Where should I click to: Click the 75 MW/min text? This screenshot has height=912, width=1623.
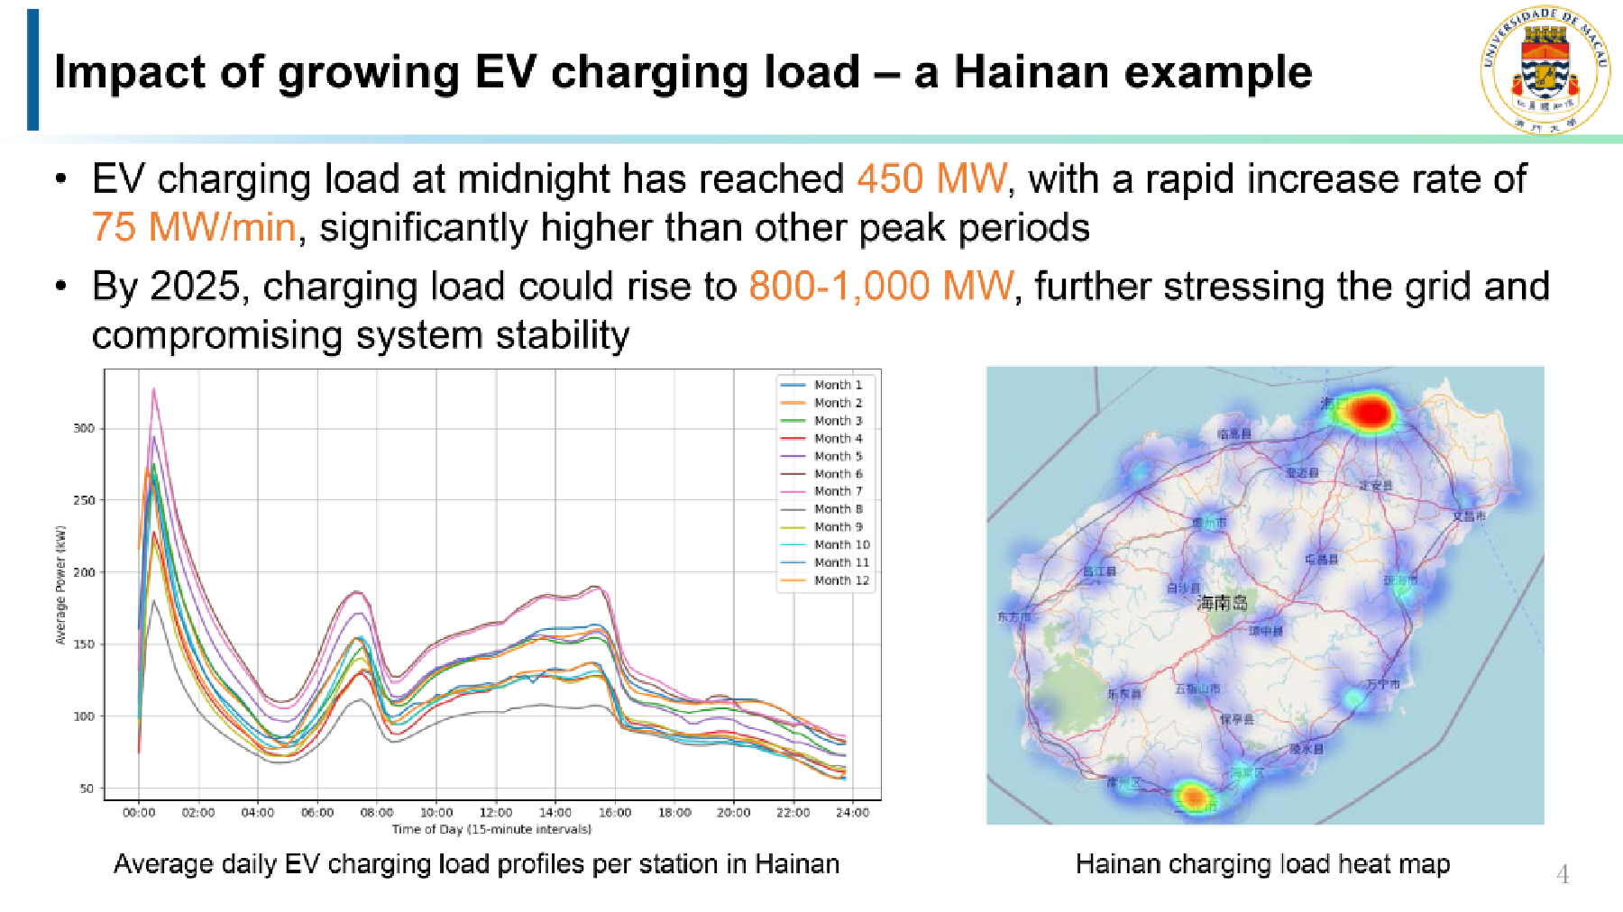(x=194, y=227)
